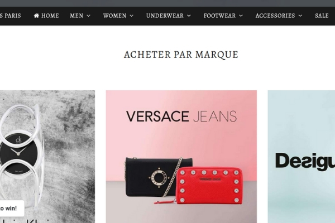Open the Calvin Klein watch brand tile
Image resolution: width=335 pixels, height=223 pixels.
coord(47,157)
